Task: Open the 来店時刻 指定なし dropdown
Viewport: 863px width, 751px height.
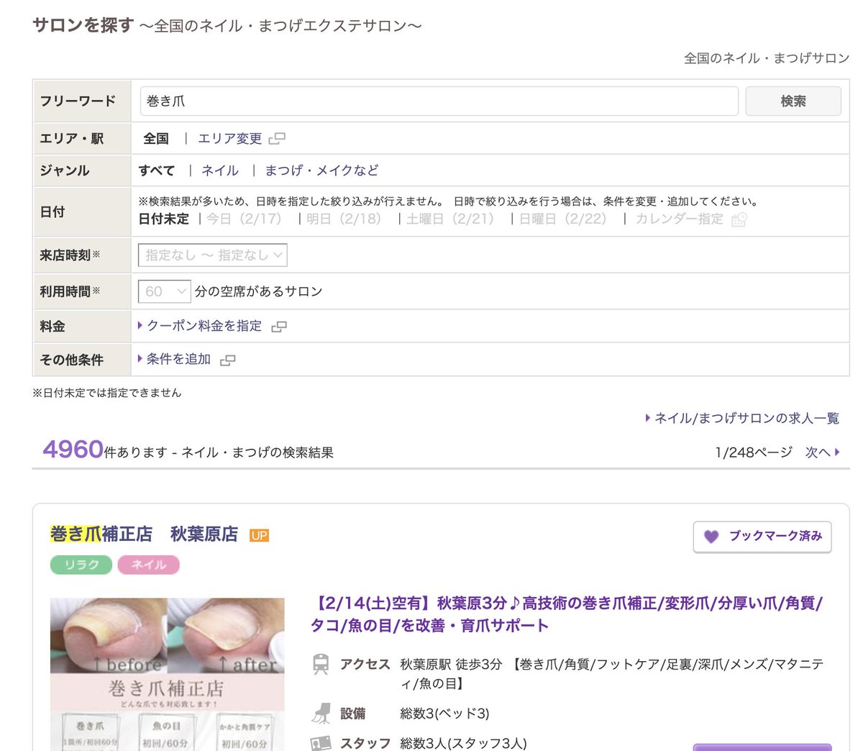Action: [213, 255]
